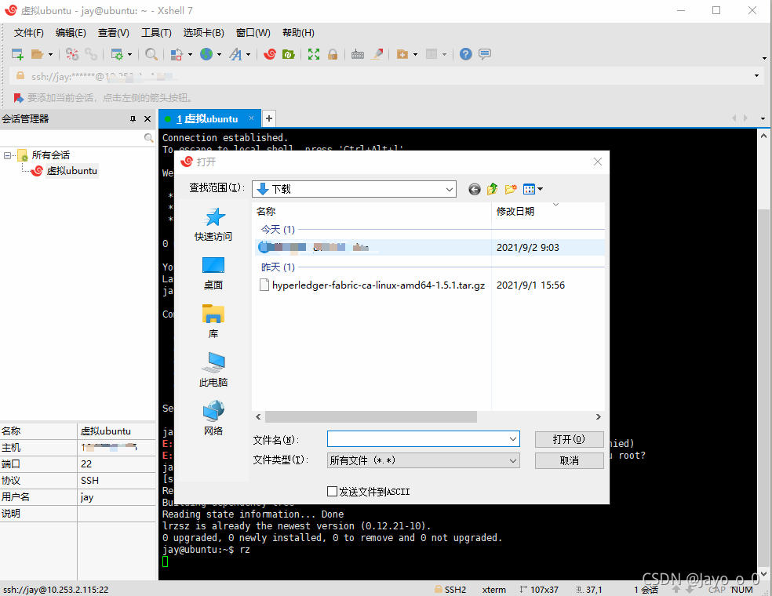Screen dimensions: 772x596
Task: Click the 文件名 input field
Action: click(x=417, y=439)
